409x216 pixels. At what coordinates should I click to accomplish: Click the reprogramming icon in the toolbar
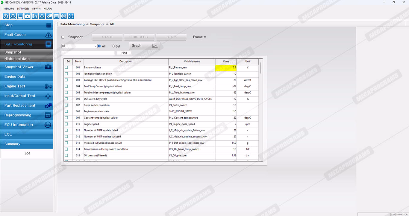tap(57, 16)
